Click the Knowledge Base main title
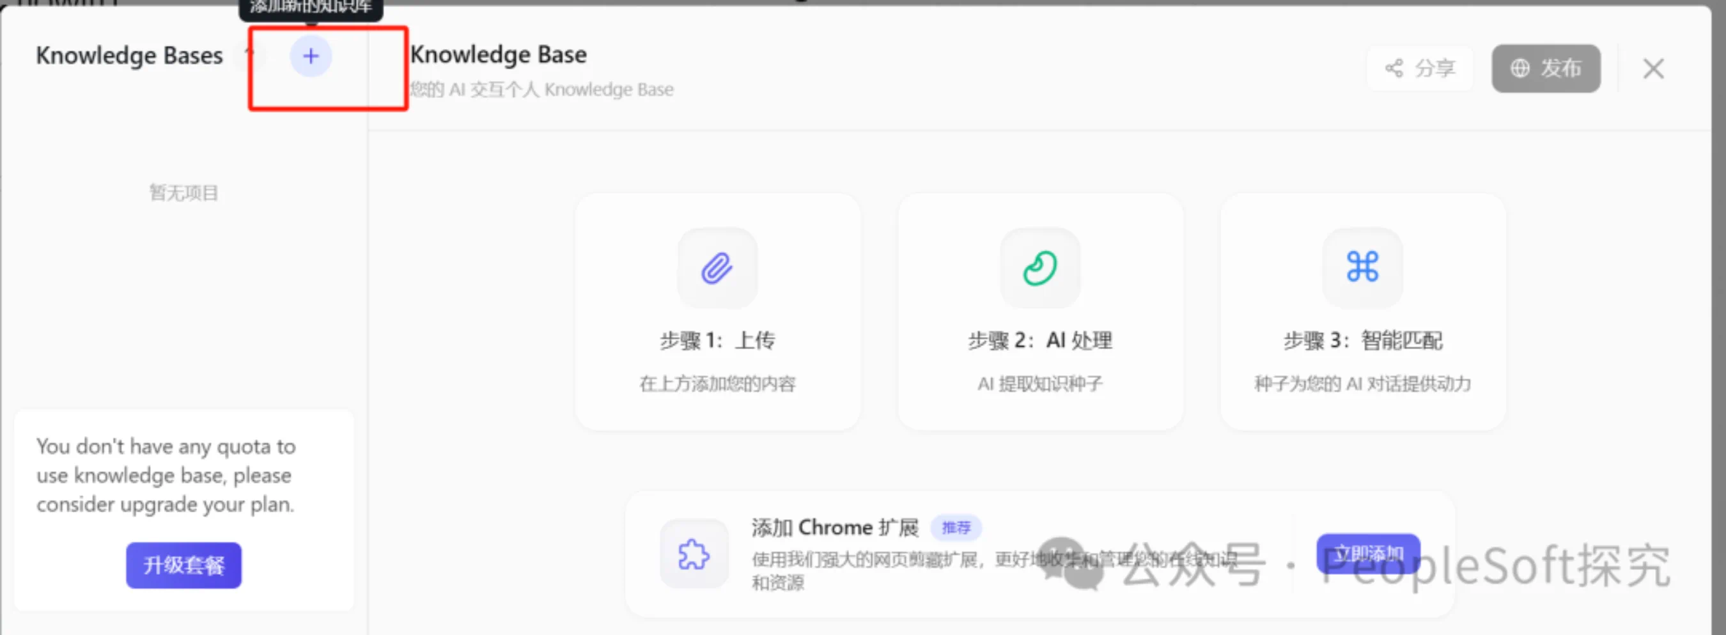The height and width of the screenshot is (635, 1726). pyautogui.click(x=499, y=54)
